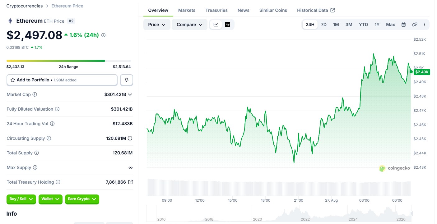Copy chart link via chain icon
The width and height of the screenshot is (437, 224).
415,25
